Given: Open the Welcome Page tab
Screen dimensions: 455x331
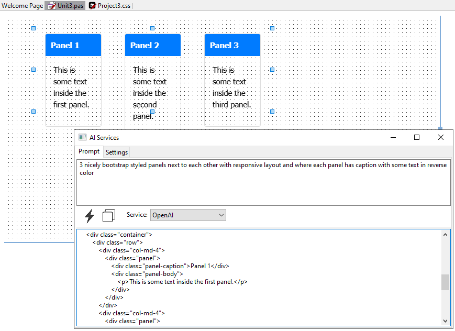Looking at the screenshot, I should click(x=23, y=6).
